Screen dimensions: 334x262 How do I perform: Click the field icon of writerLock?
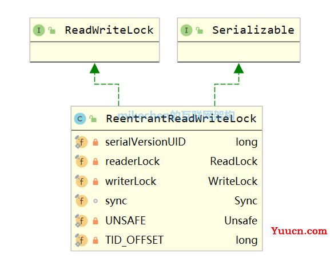[x=81, y=182]
